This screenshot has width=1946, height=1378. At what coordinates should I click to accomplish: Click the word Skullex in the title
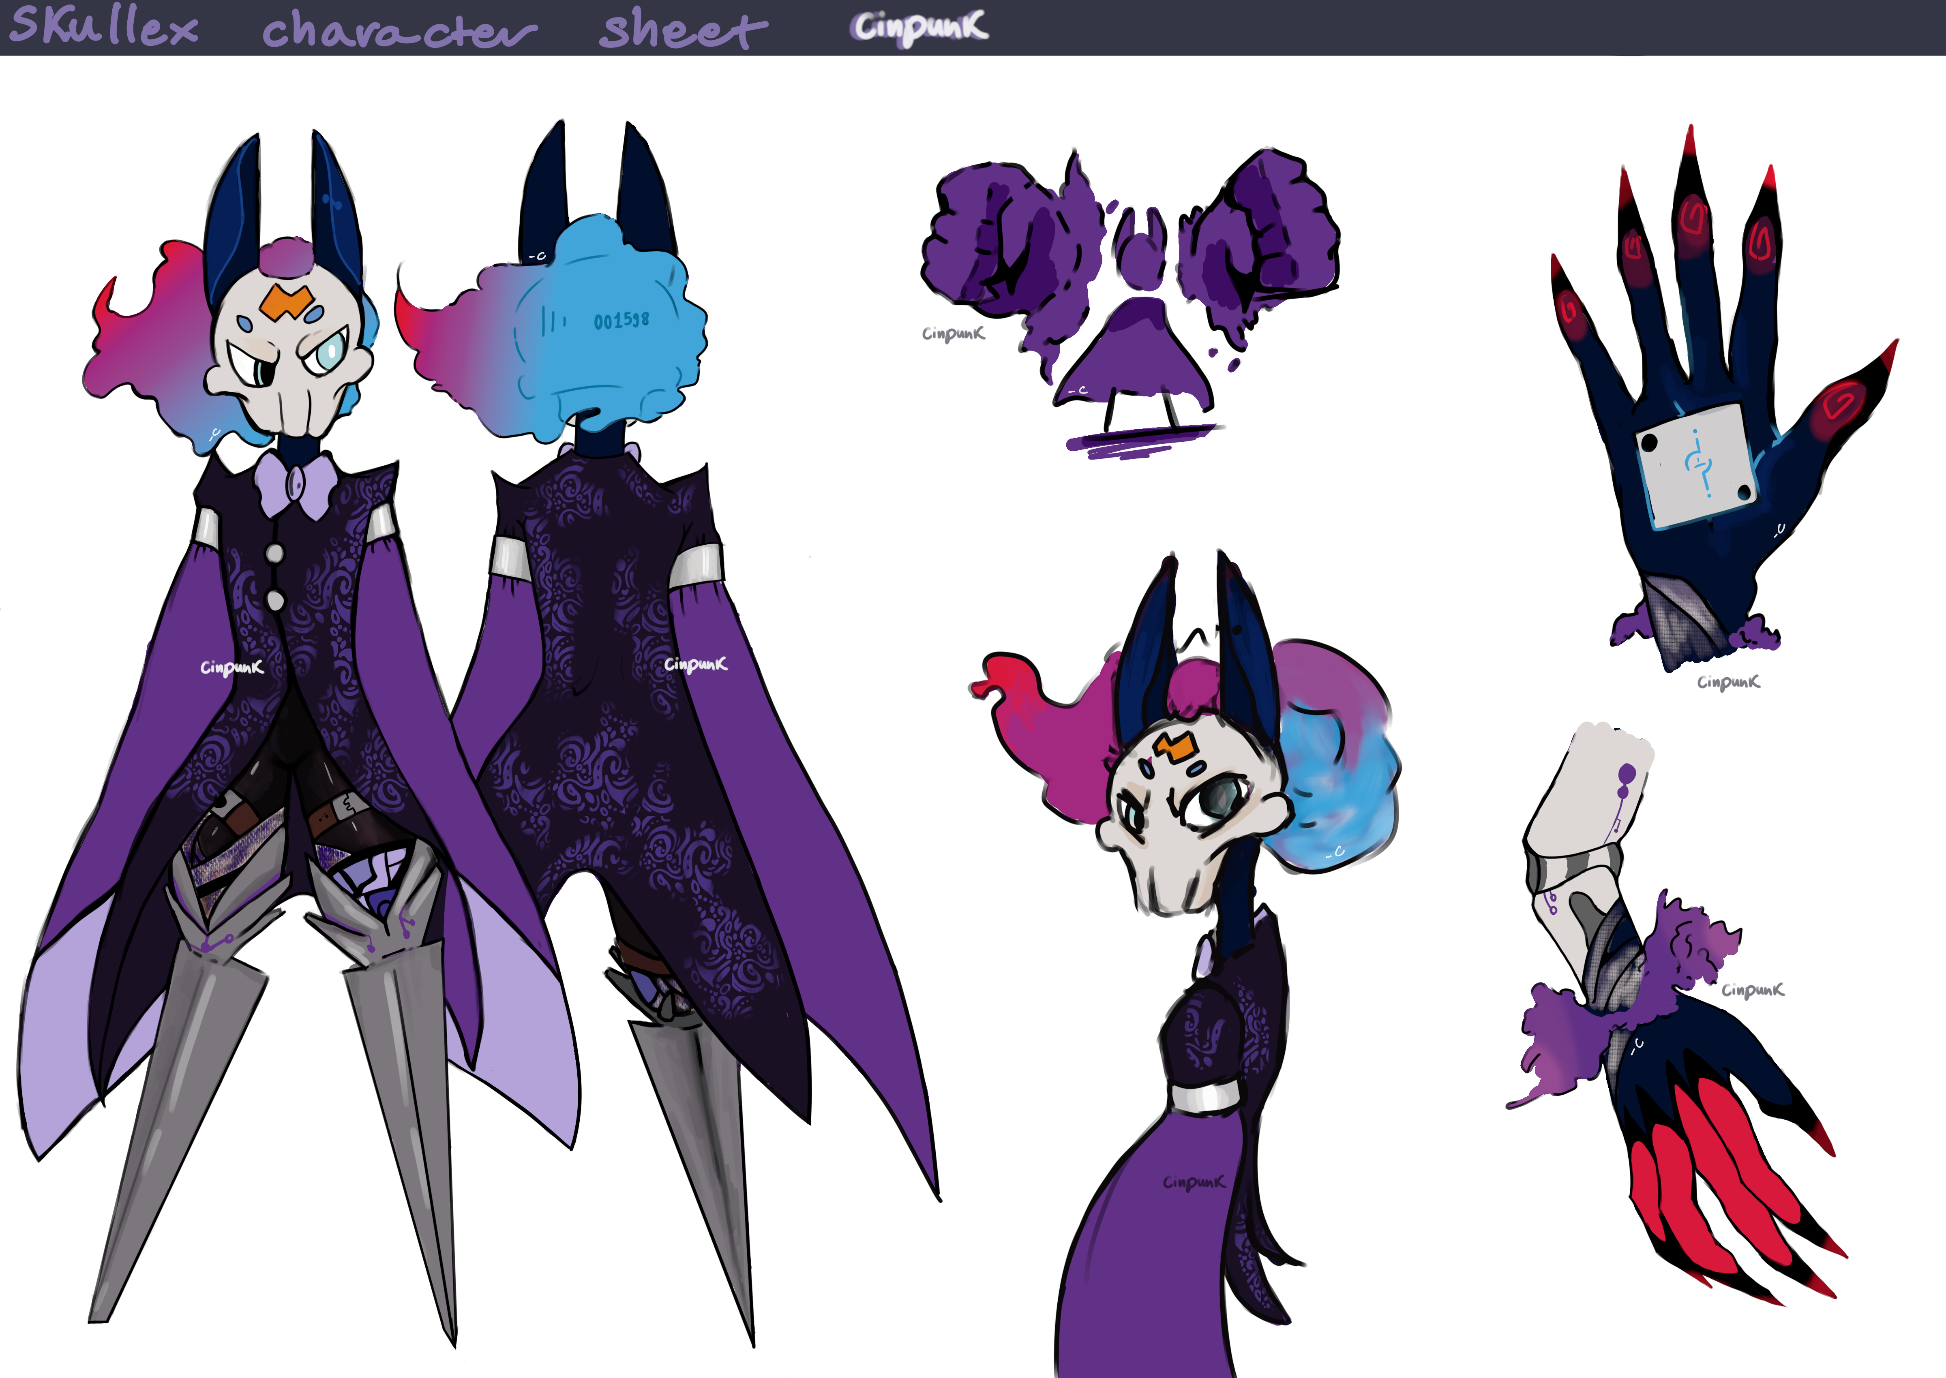(x=103, y=26)
